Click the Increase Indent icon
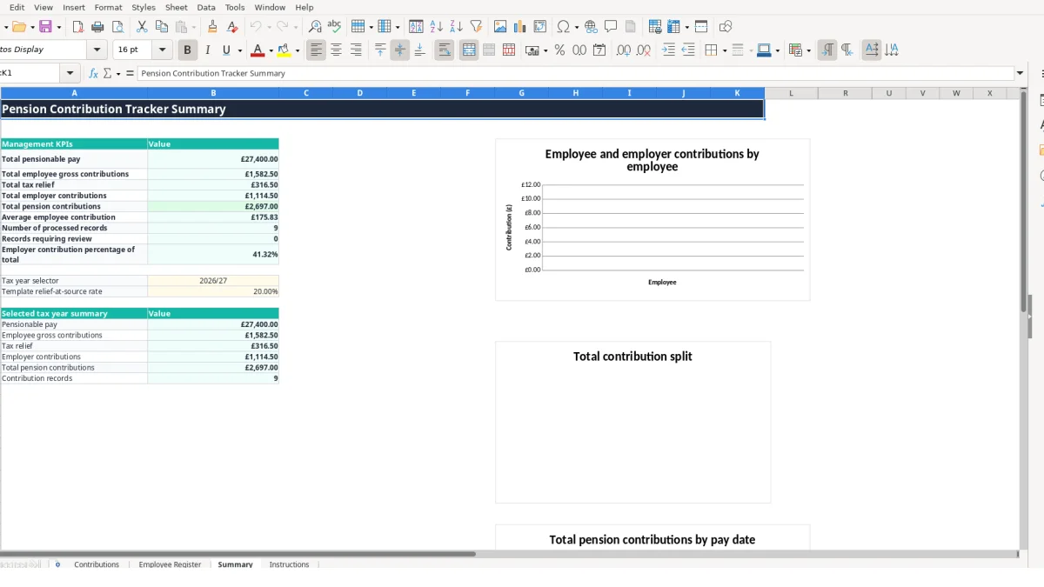 coord(668,50)
